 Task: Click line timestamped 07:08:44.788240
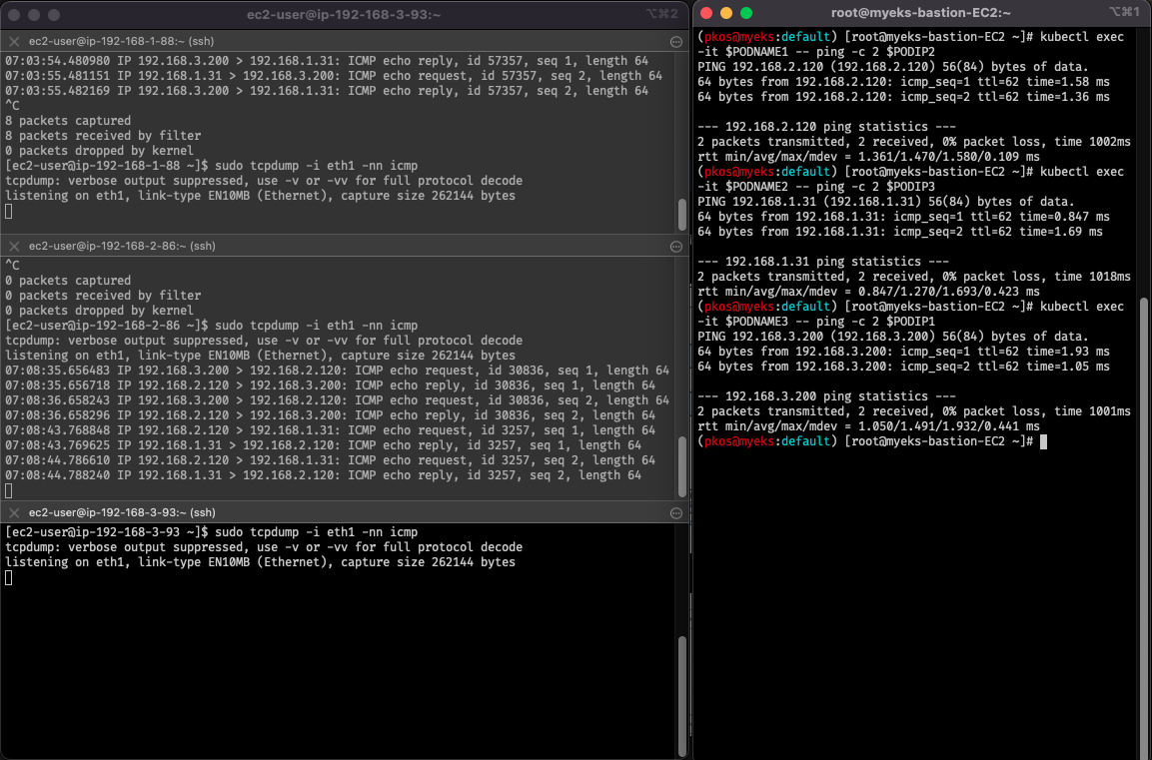(x=324, y=475)
